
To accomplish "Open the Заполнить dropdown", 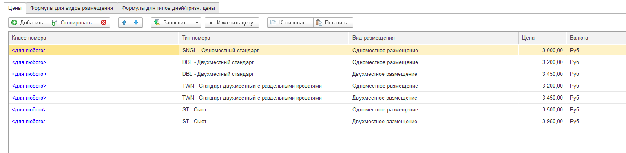I will 176,22.
